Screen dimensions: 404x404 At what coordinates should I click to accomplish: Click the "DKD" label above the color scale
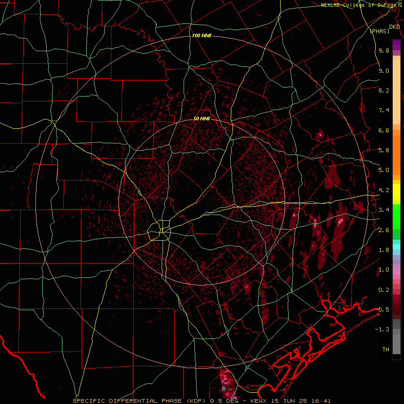point(394,27)
